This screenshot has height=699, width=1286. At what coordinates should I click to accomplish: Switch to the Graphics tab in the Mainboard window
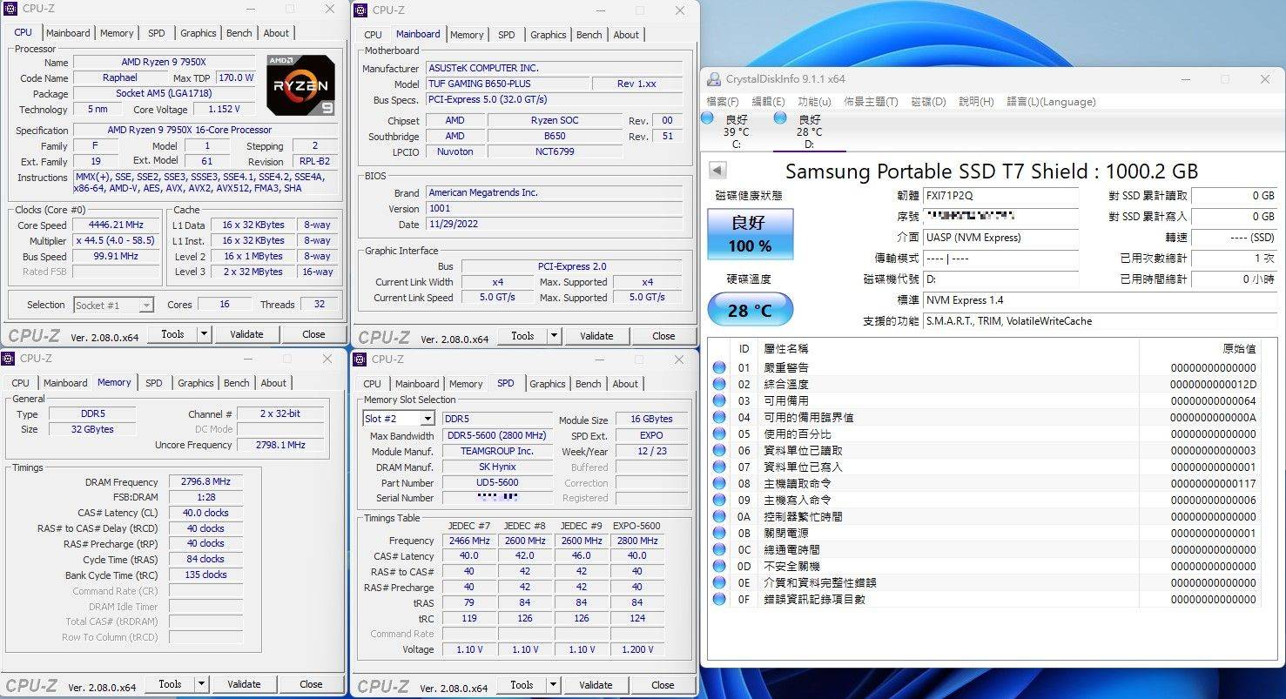(x=548, y=35)
